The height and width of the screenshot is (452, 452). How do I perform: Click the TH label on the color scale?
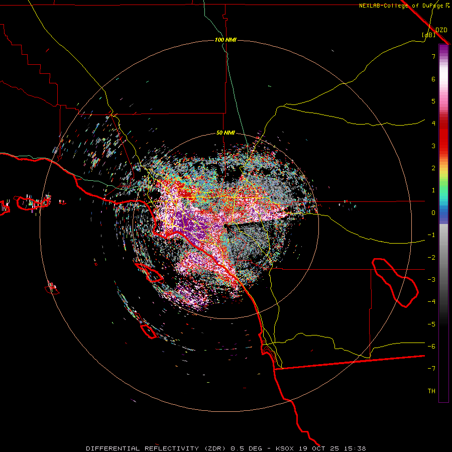(x=431, y=391)
